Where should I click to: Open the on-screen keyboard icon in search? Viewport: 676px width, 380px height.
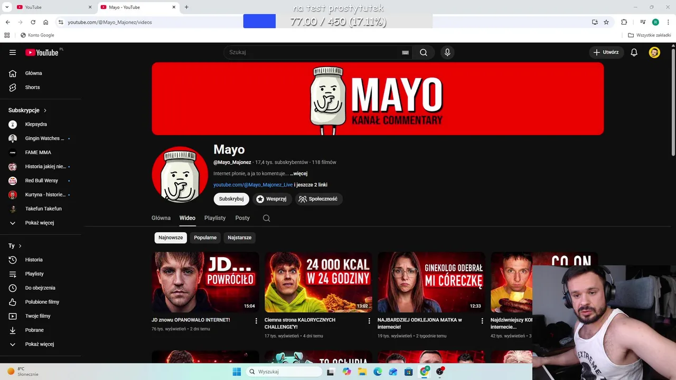(x=405, y=52)
